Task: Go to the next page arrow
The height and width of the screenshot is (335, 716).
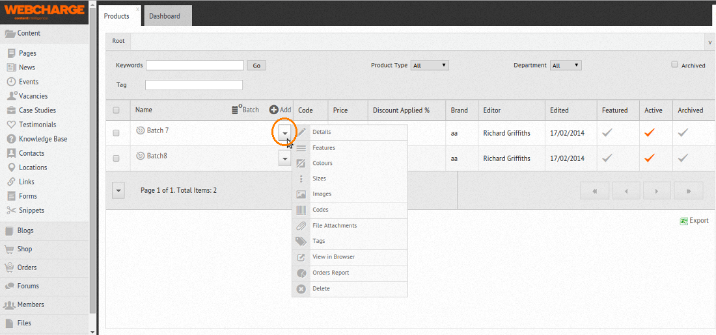Action: 657,191
